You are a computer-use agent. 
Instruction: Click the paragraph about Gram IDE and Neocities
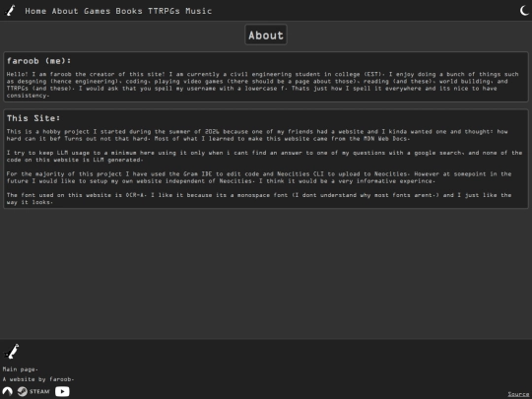(259, 177)
